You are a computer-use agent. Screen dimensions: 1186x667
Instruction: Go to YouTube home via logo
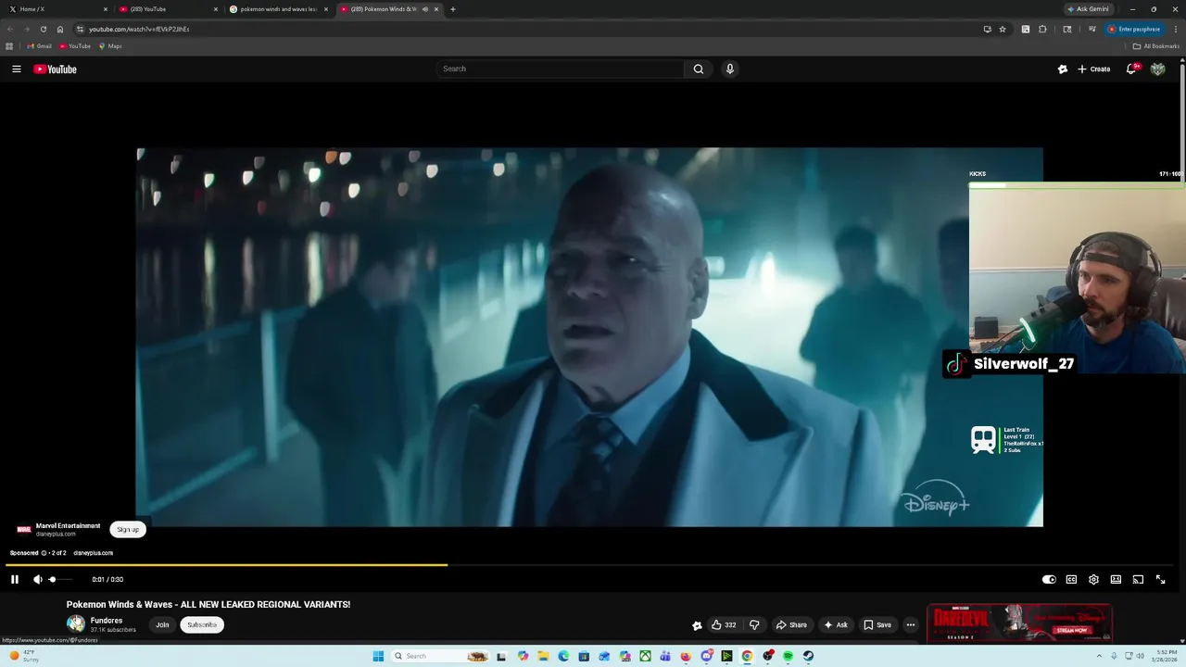coord(56,69)
